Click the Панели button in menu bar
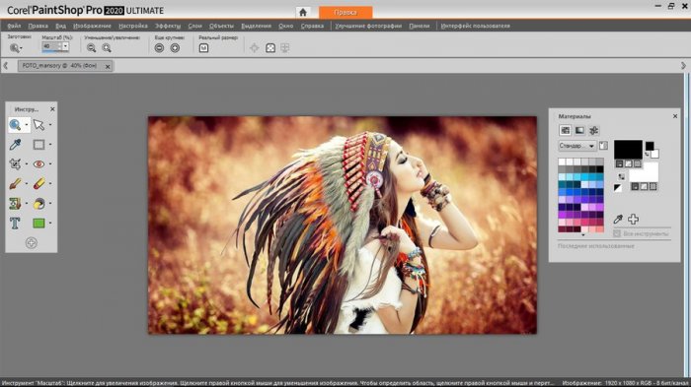 pos(420,26)
